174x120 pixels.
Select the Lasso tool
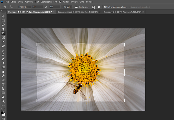tap(3, 25)
